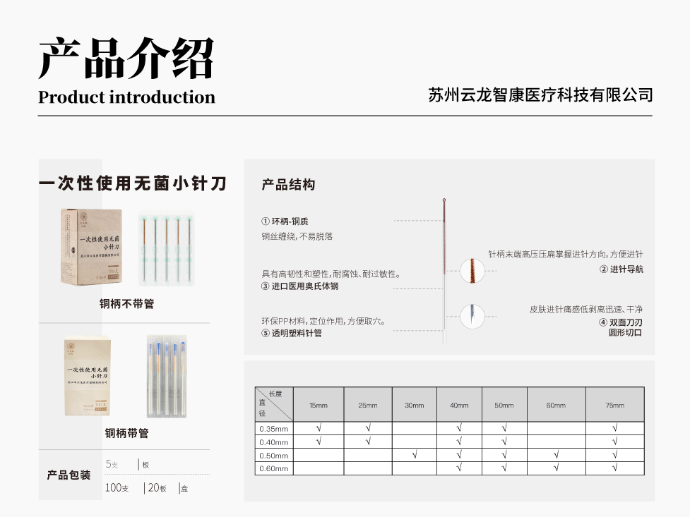Check the √ for 0.35mm at 15mm
This screenshot has height=517, width=690.
pyautogui.click(x=319, y=427)
